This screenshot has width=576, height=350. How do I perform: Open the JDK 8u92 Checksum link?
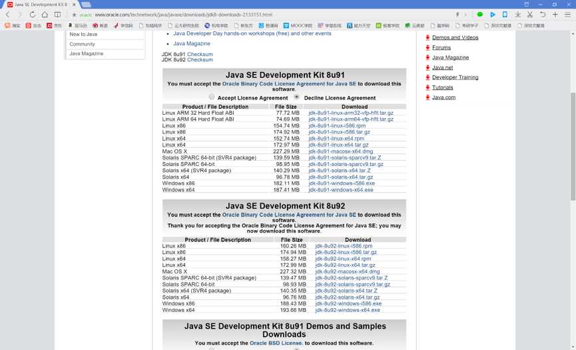200,59
